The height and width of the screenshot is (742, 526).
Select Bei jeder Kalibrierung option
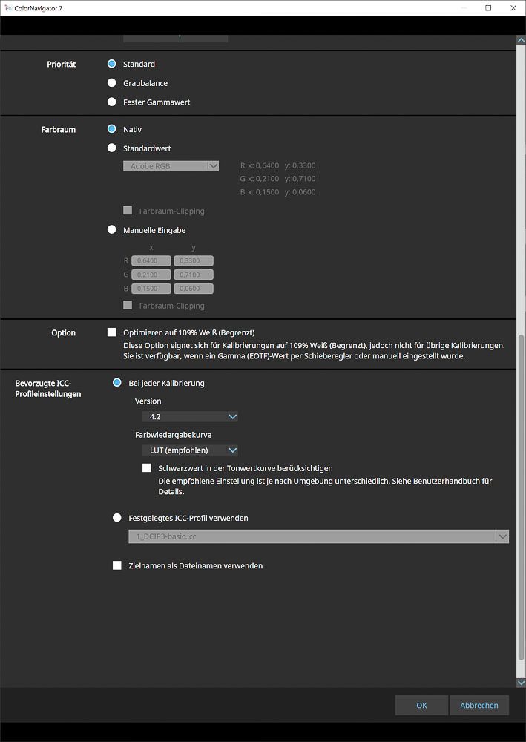[x=116, y=384]
